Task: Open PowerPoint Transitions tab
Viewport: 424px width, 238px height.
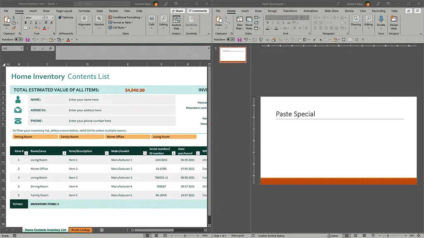Action: [290, 11]
